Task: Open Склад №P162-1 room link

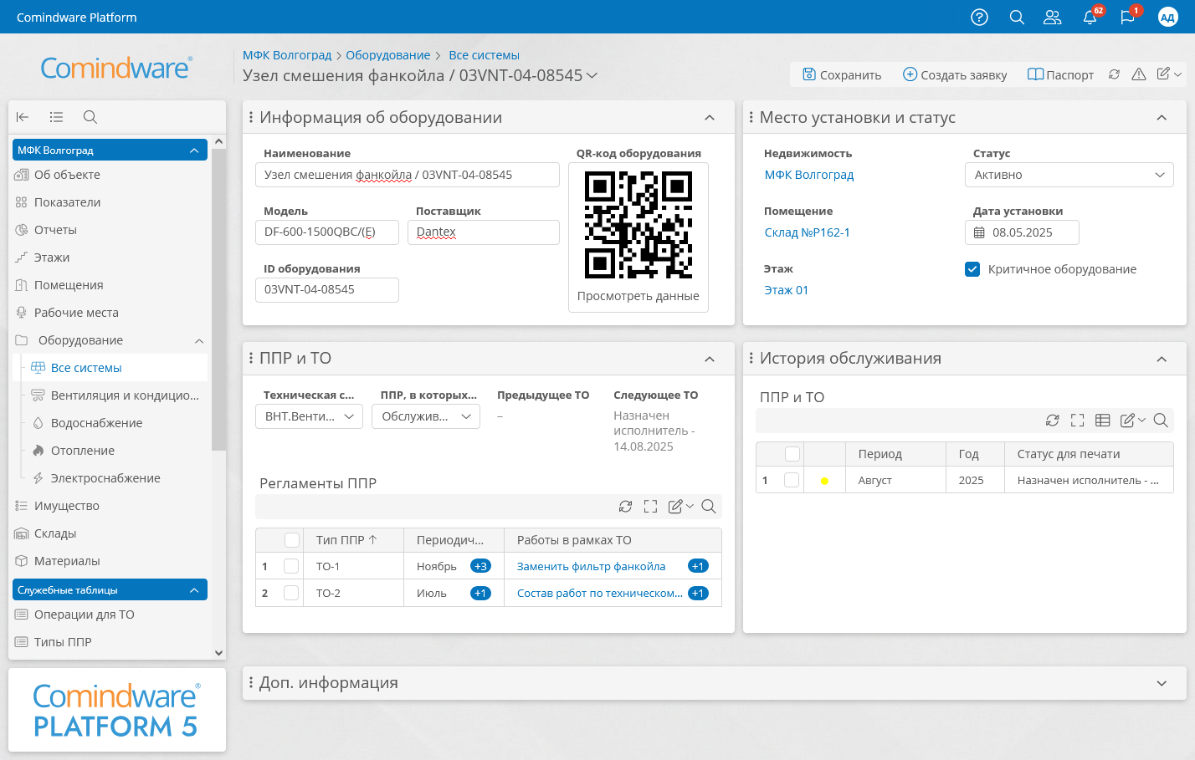Action: click(807, 232)
